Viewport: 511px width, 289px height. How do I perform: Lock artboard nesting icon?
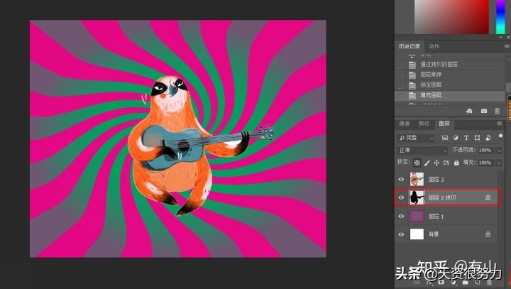446,163
